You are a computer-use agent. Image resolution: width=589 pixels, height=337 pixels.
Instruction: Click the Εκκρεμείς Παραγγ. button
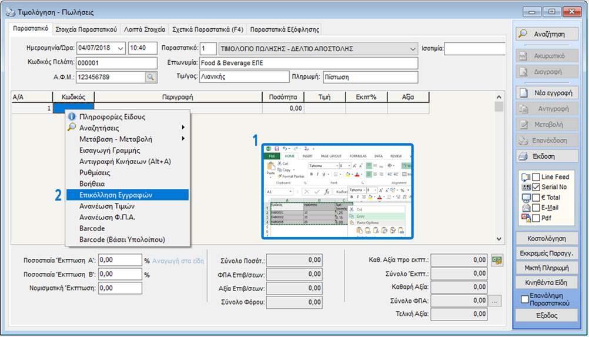point(547,253)
